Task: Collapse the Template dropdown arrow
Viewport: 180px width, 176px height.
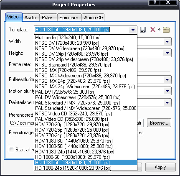Action: click(x=133, y=30)
